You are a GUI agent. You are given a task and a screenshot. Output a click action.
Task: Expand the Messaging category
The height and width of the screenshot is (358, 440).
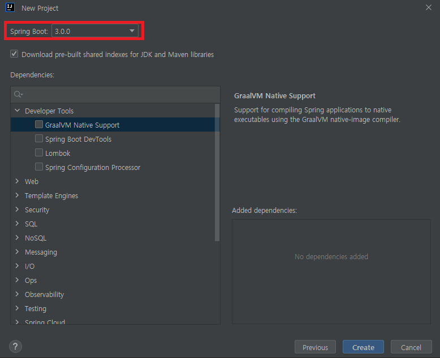tap(18, 252)
